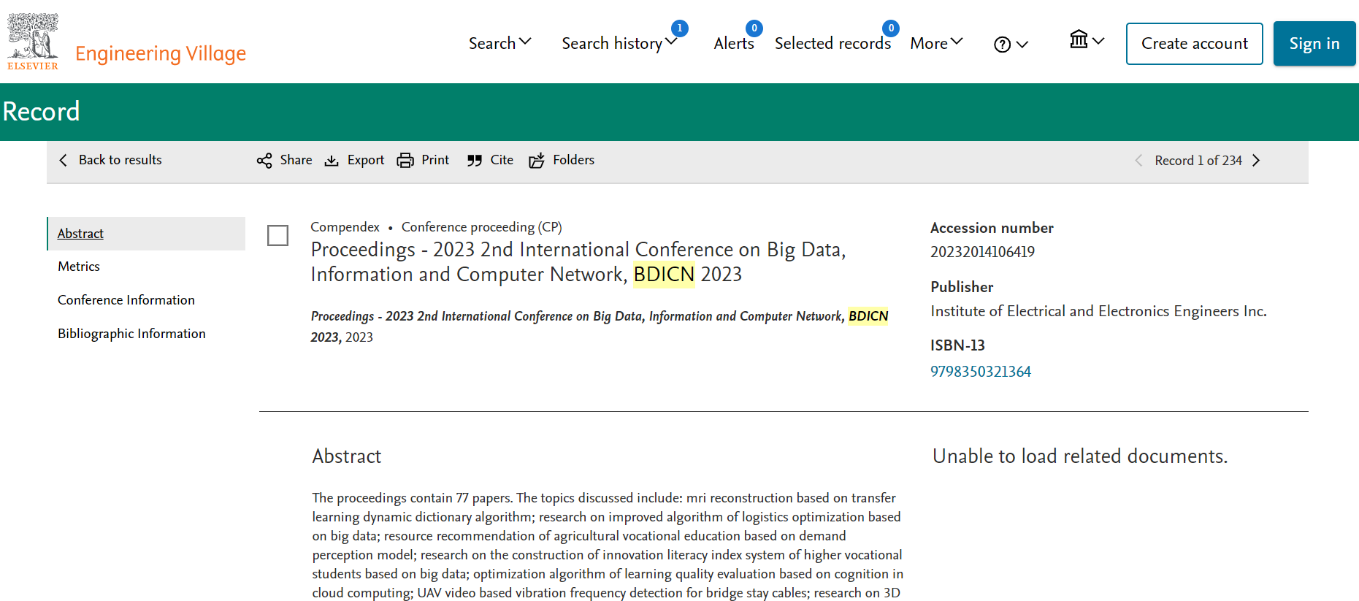
Task: Click Unable to load related documents message
Action: [1080, 456]
